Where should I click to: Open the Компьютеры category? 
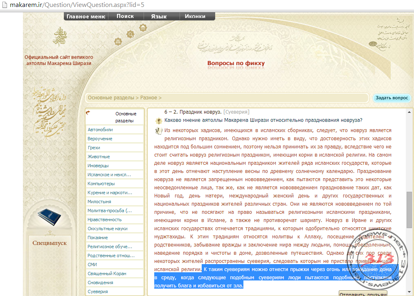pyautogui.click(x=115, y=183)
